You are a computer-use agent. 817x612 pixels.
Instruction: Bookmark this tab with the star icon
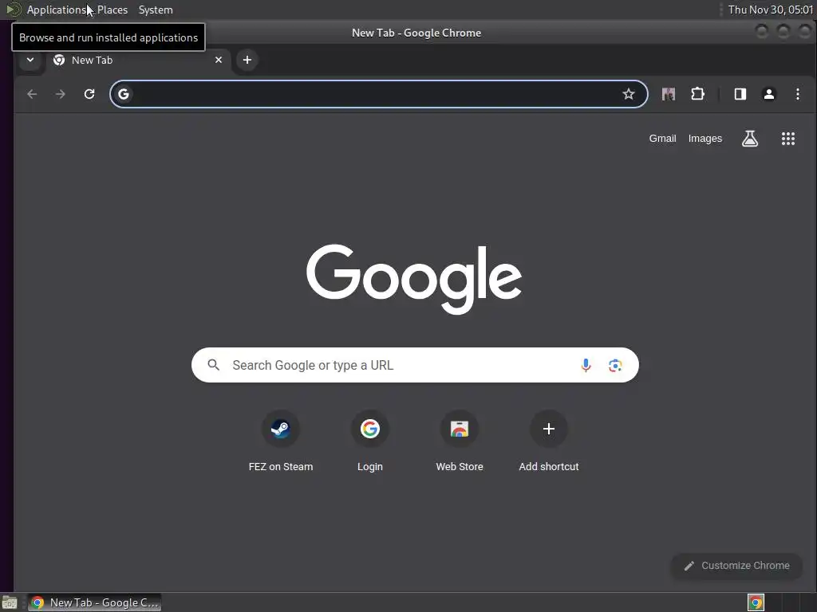pyautogui.click(x=629, y=94)
